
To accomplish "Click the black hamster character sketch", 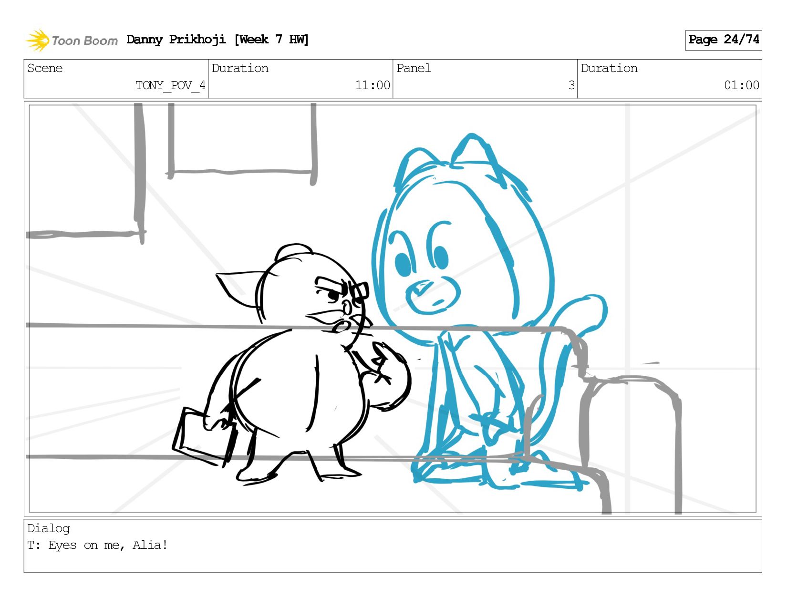I will [291, 365].
